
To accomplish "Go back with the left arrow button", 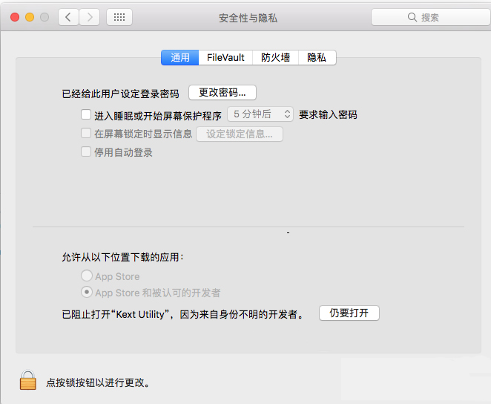I will [68, 17].
